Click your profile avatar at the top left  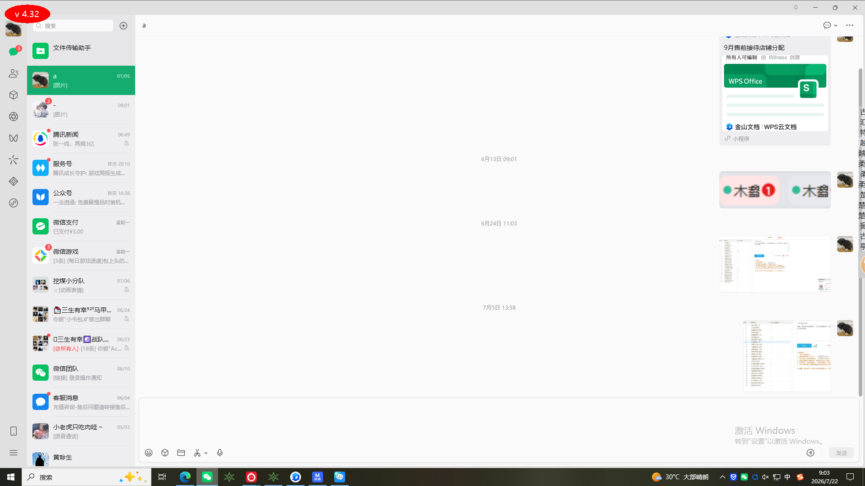[14, 29]
